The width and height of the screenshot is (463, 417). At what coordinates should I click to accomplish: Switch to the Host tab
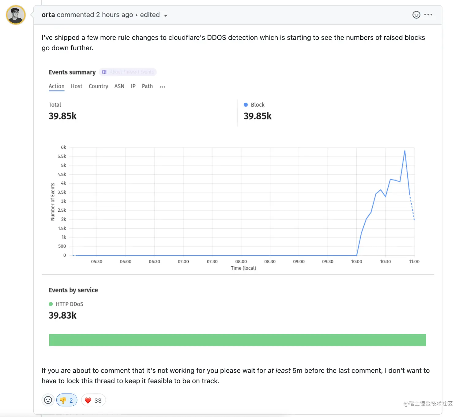point(77,86)
